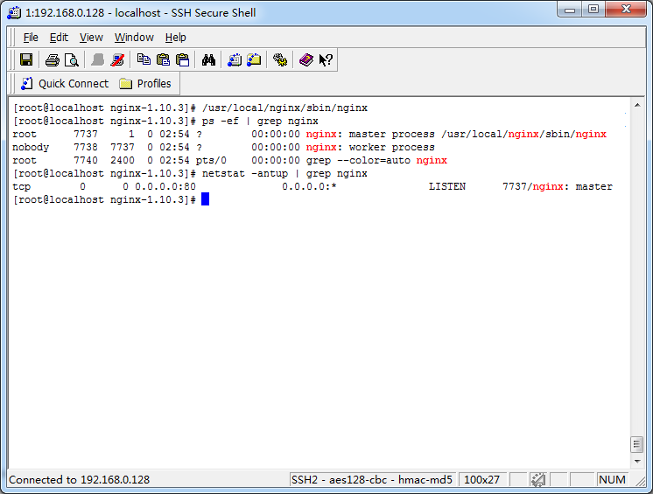Click 'grep --color=auto nginx' process text
The image size is (653, 494).
pyautogui.click(x=376, y=161)
